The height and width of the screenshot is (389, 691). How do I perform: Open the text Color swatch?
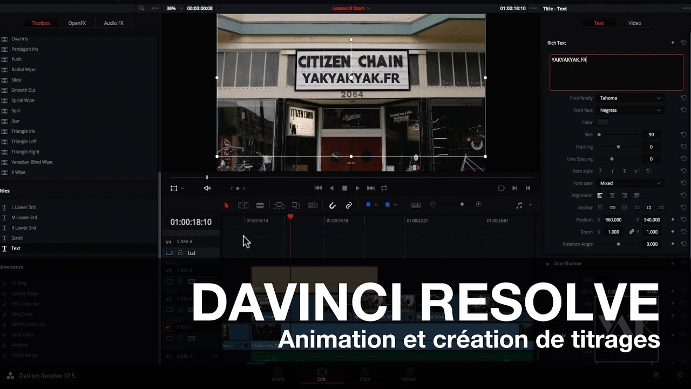coord(603,123)
